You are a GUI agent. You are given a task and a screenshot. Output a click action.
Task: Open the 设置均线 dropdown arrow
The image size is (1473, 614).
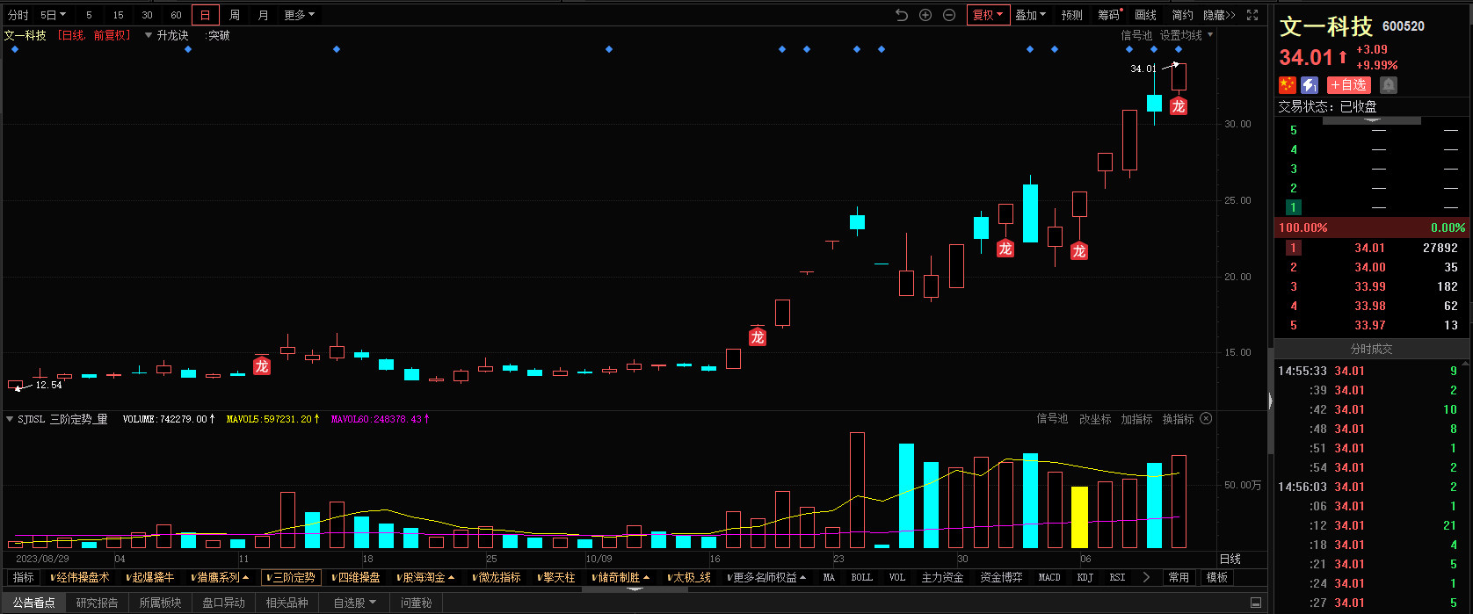click(1210, 35)
